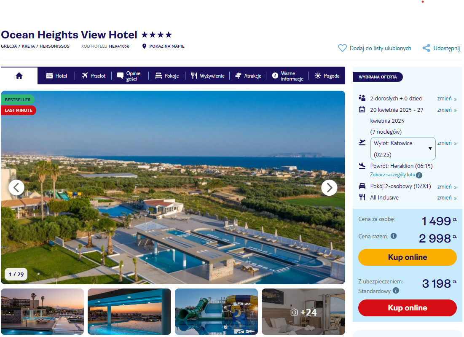This screenshot has height=337, width=464.
Task: Show the previous gallery photo arrow
Action: click(16, 188)
